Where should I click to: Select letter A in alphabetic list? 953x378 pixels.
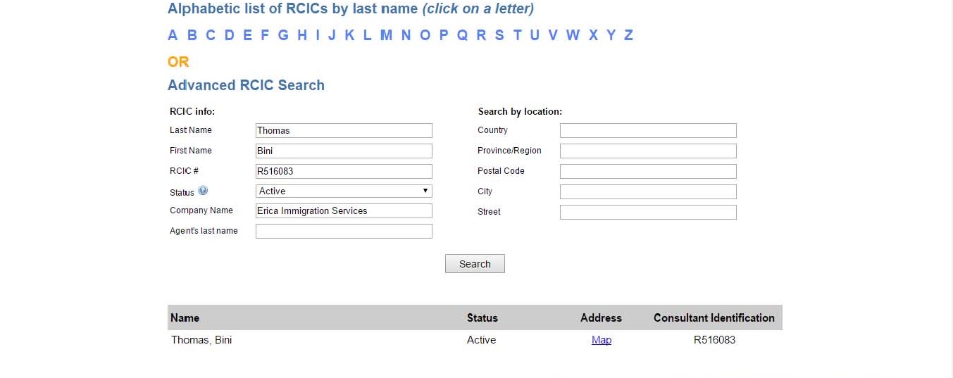click(173, 35)
